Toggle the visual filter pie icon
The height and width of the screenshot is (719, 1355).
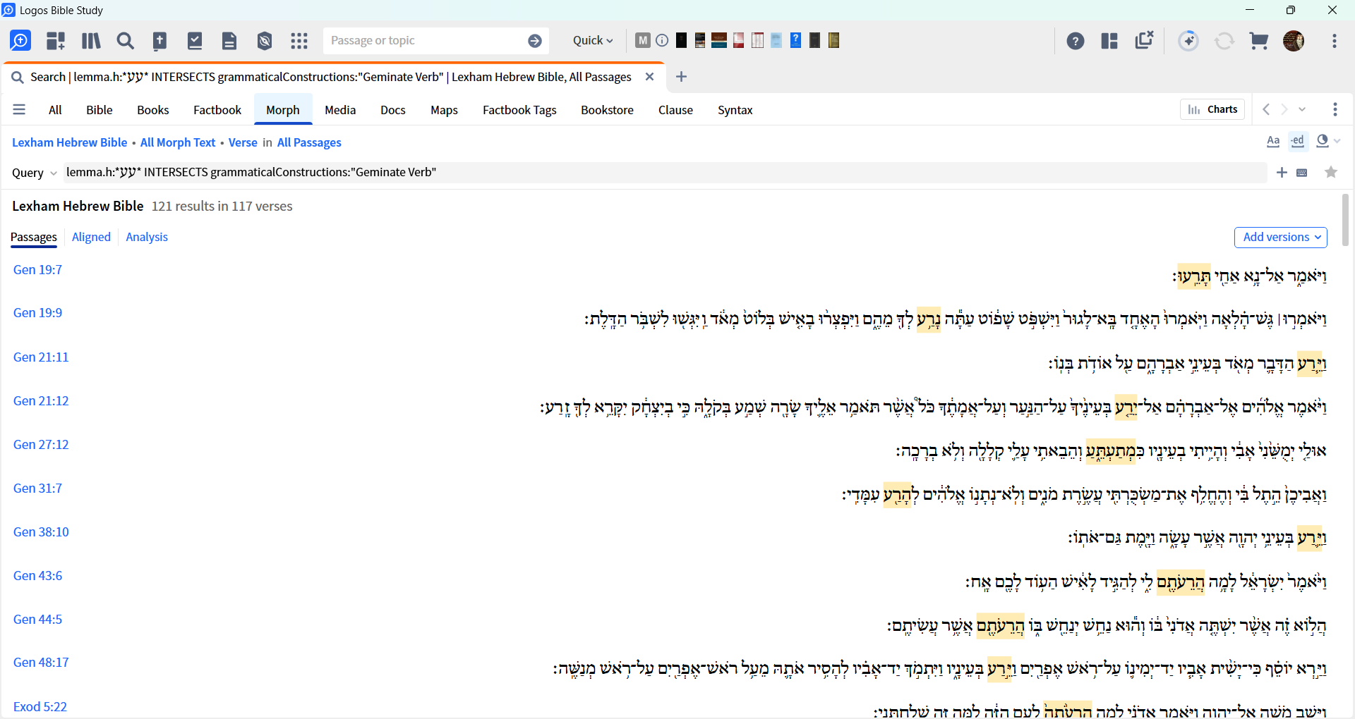[1323, 141]
